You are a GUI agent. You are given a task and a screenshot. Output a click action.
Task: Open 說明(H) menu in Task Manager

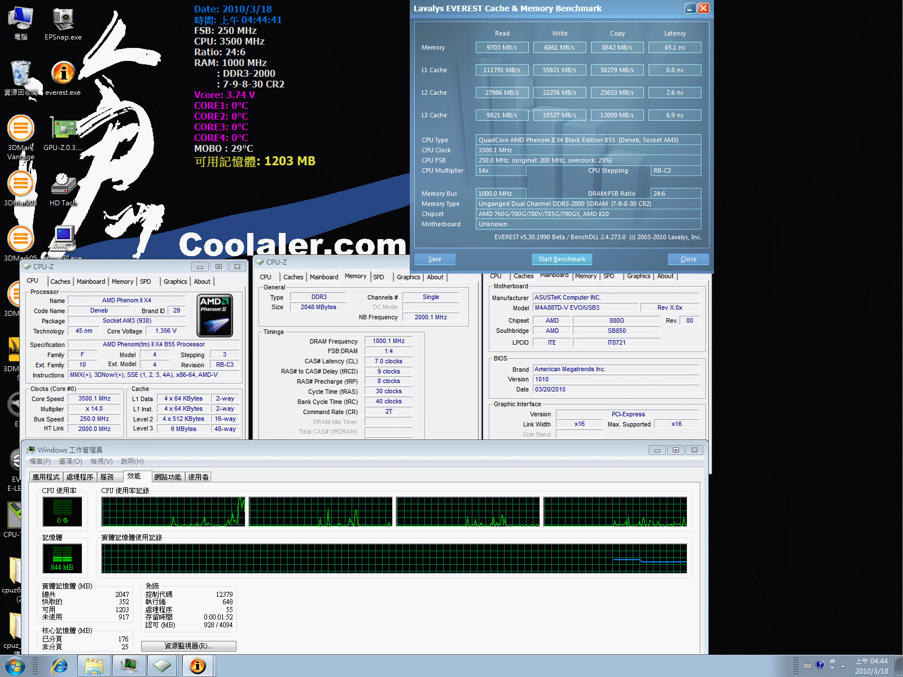point(132,461)
